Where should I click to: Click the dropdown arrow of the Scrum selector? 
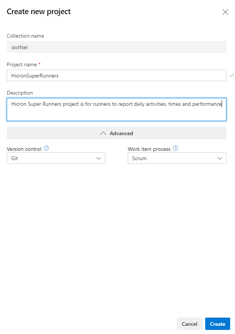[x=220, y=158]
